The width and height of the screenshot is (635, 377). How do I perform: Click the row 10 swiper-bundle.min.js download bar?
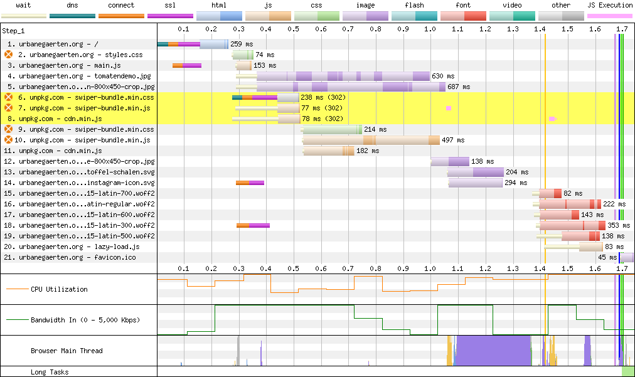(371, 140)
